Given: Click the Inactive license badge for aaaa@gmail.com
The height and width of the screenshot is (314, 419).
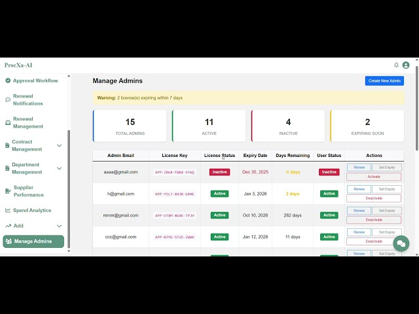Looking at the screenshot, I should click(x=219, y=172).
